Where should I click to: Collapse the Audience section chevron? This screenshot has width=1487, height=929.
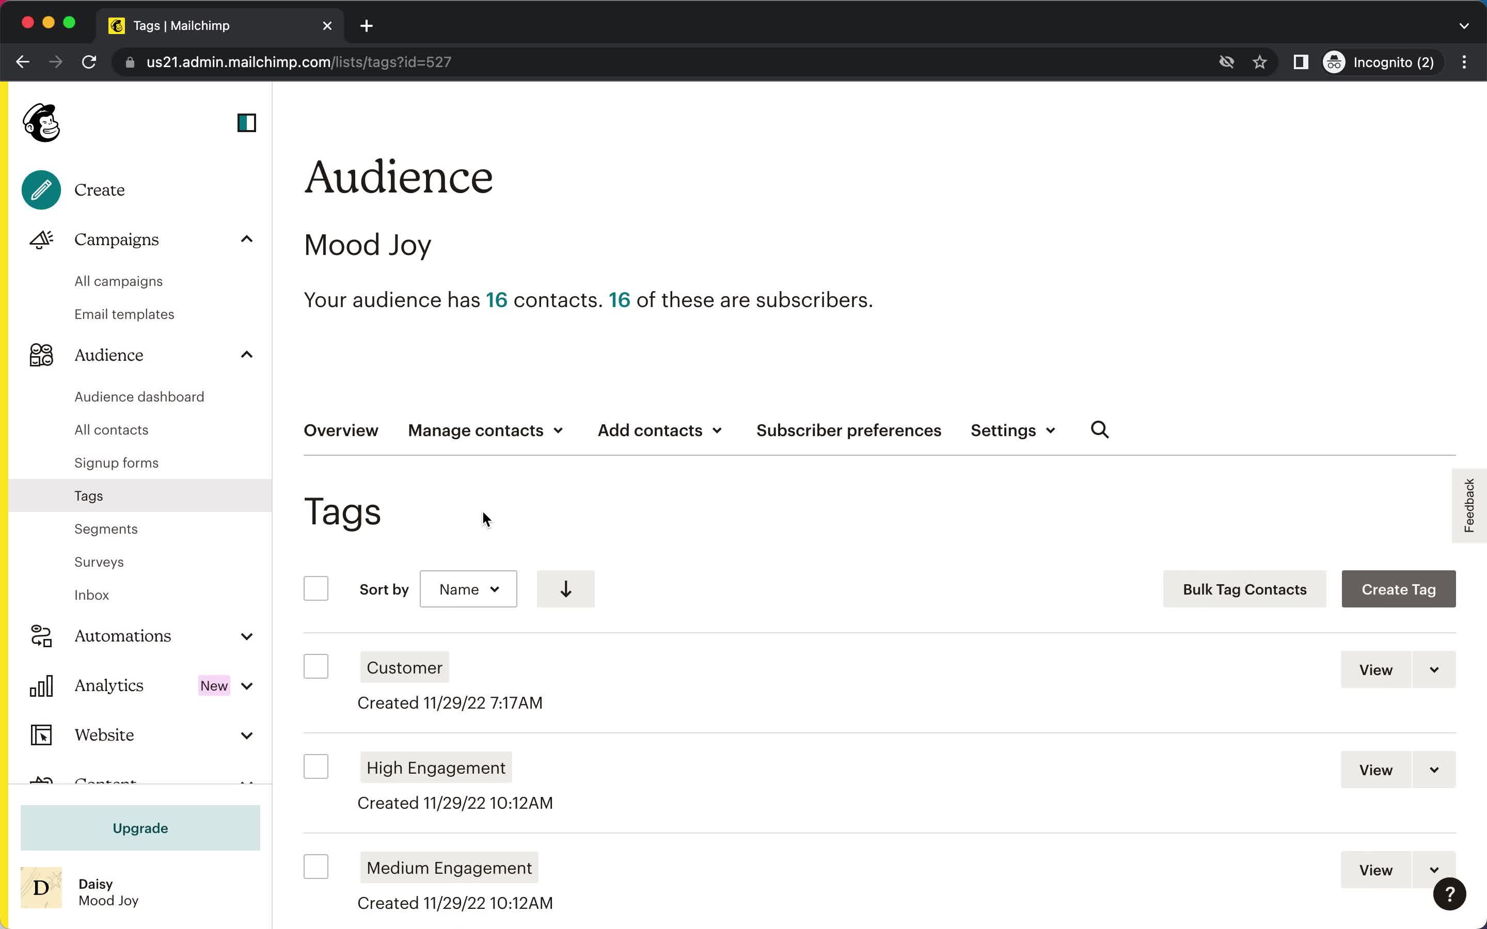[x=246, y=355]
